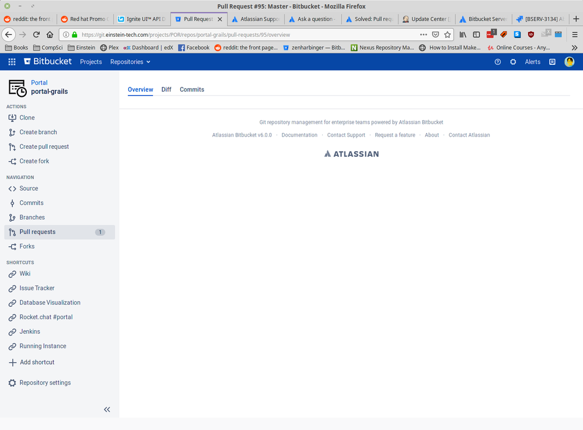
Task: Open the Firefox Library icon
Action: [x=463, y=34]
